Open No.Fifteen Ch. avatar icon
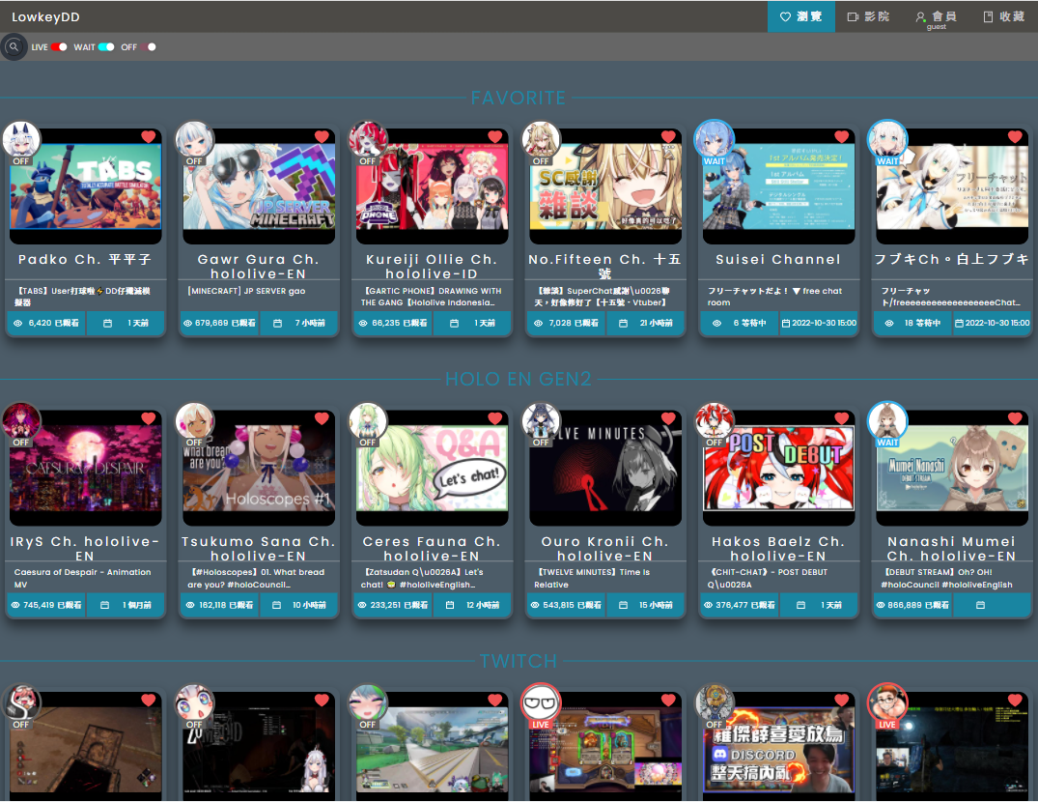Image resolution: width=1038 pixels, height=802 pixels. (542, 140)
